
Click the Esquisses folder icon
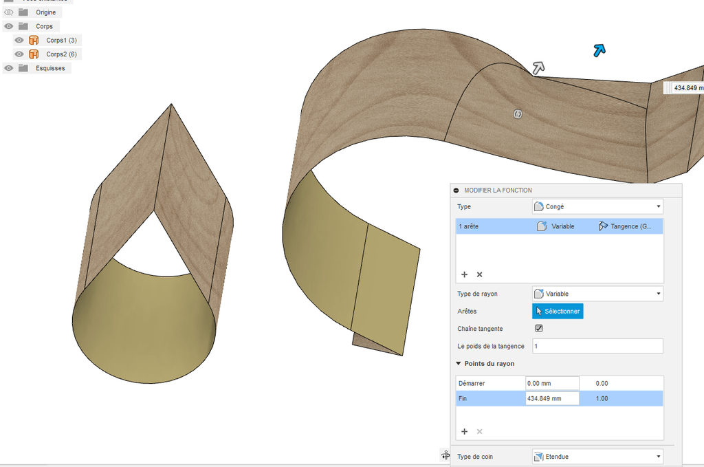tap(23, 68)
